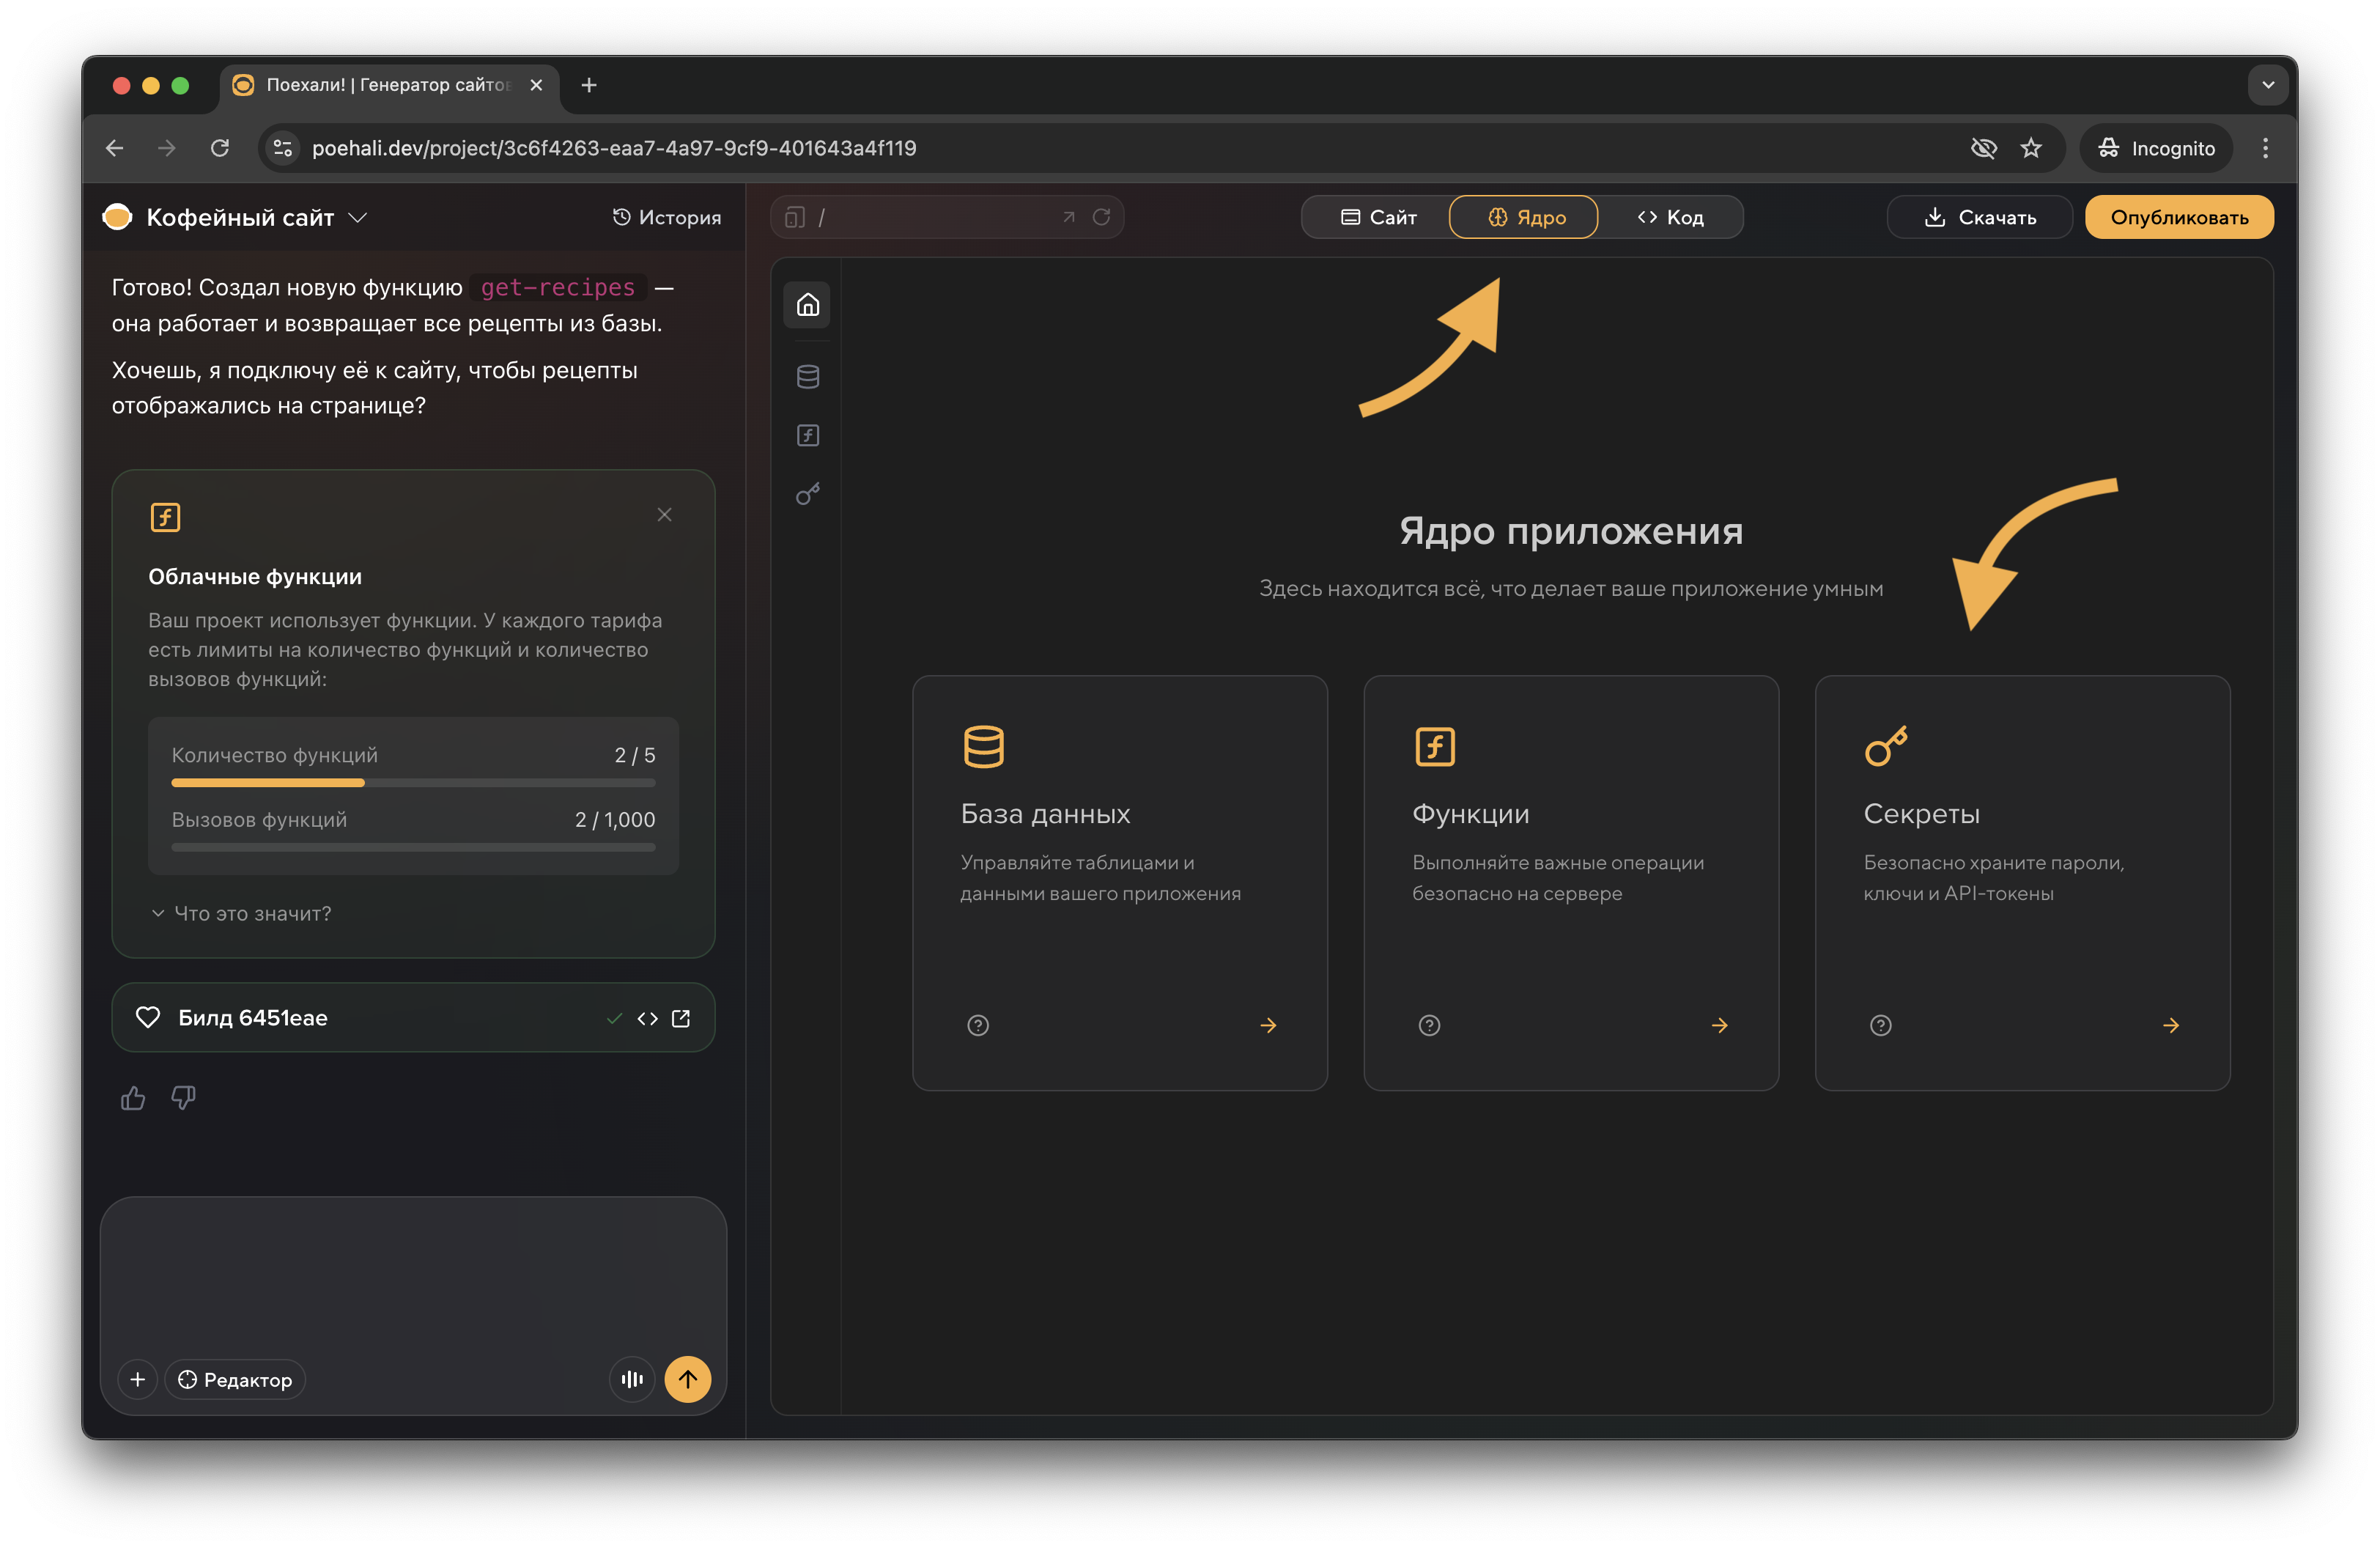The height and width of the screenshot is (1548, 2380).
Task: Open the secrets key icon in sidebar
Action: (807, 494)
